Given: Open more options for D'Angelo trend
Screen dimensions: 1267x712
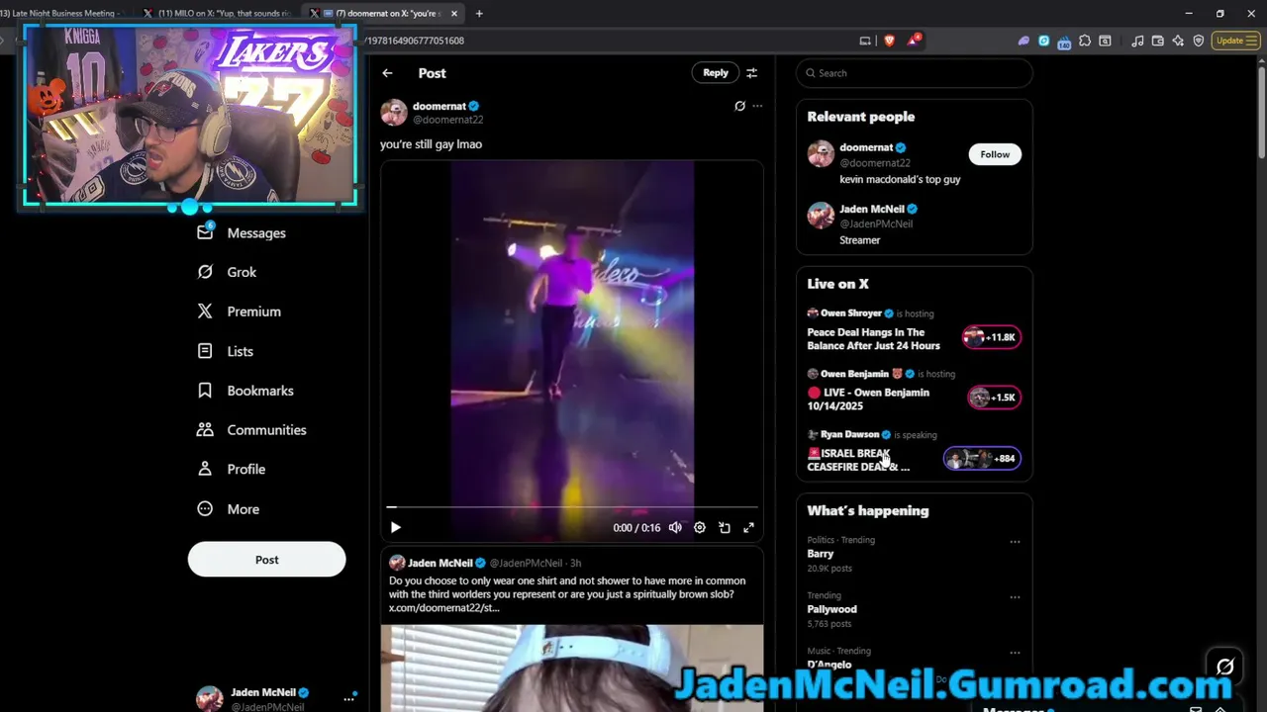Looking at the screenshot, I should [x=1015, y=653].
